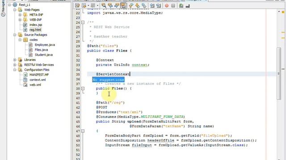Click the Uncomment code icon

[x=188, y=6]
